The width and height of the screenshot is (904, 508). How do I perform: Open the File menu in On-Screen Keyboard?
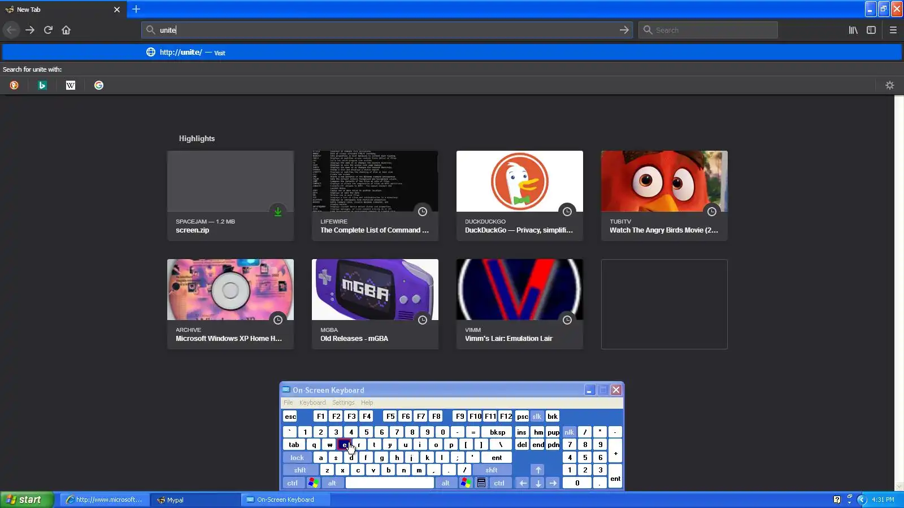pos(288,402)
